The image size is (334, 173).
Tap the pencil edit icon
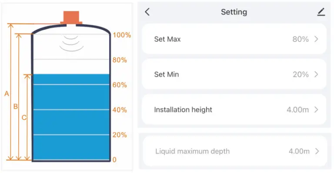pos(321,12)
